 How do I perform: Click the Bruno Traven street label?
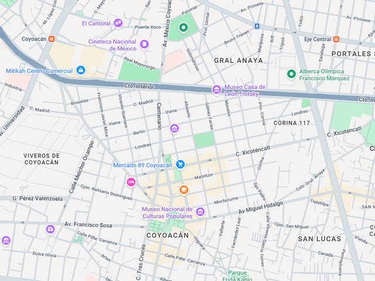(237, 37)
